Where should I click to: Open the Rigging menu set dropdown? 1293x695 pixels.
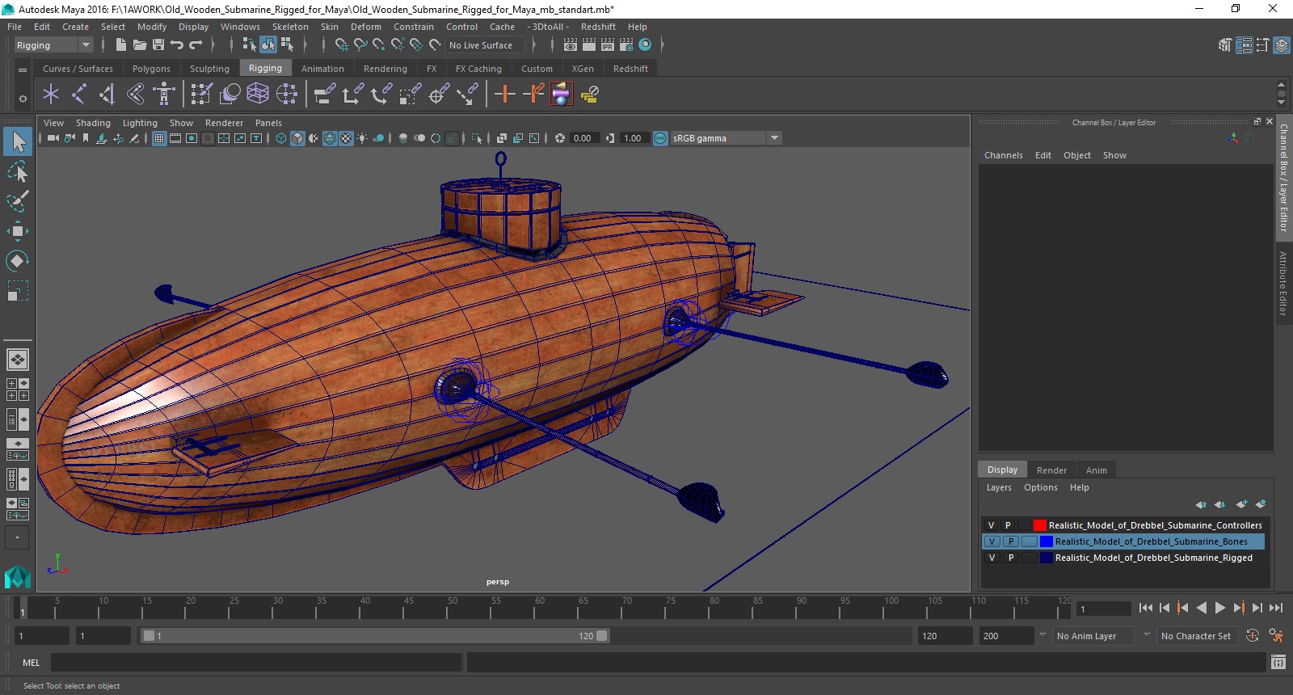[54, 45]
